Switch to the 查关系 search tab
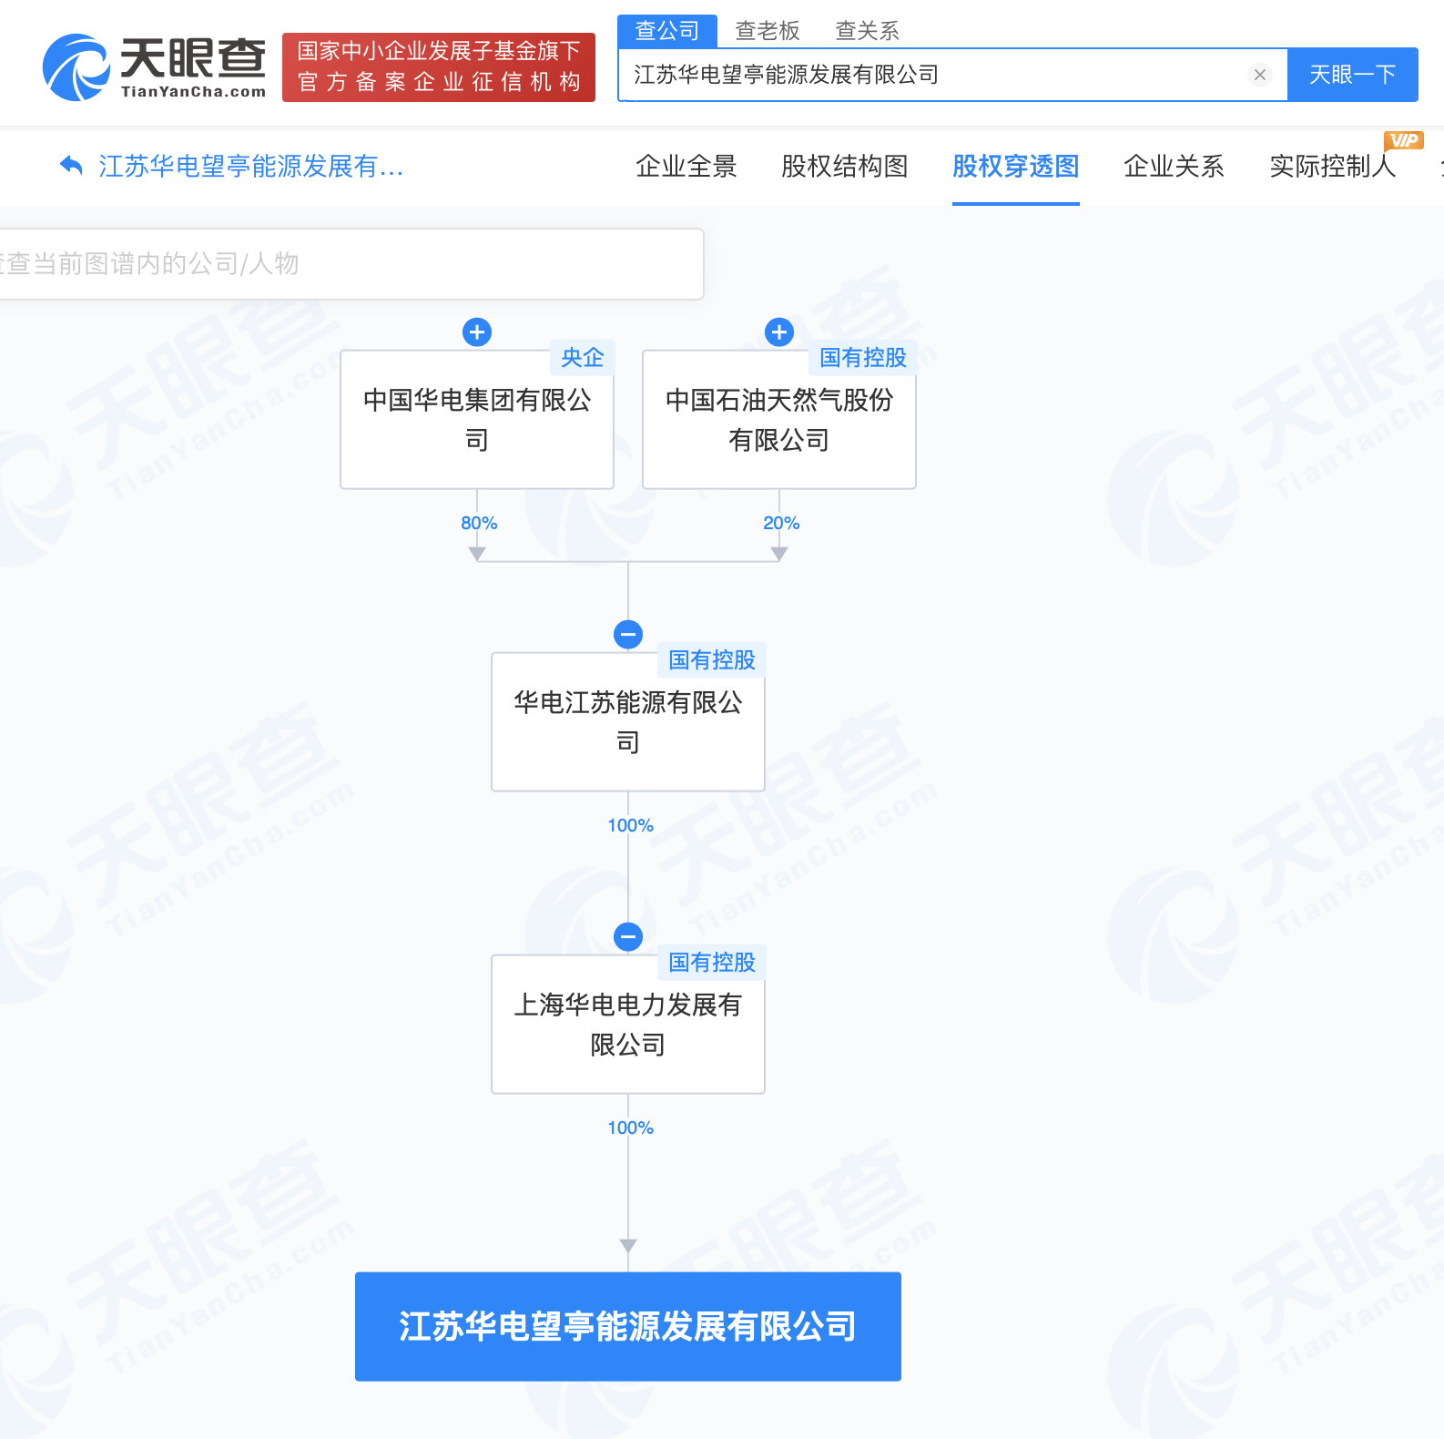This screenshot has height=1439, width=1444. click(x=868, y=31)
